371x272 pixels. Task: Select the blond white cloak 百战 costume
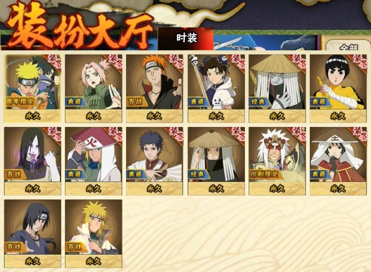(94, 234)
